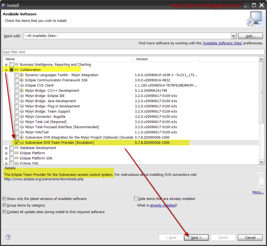Image resolution: width=267 pixels, height=246 pixels.
Task: Check Subversive SVN Integration for Mylyn checkbox
Action: (17, 137)
